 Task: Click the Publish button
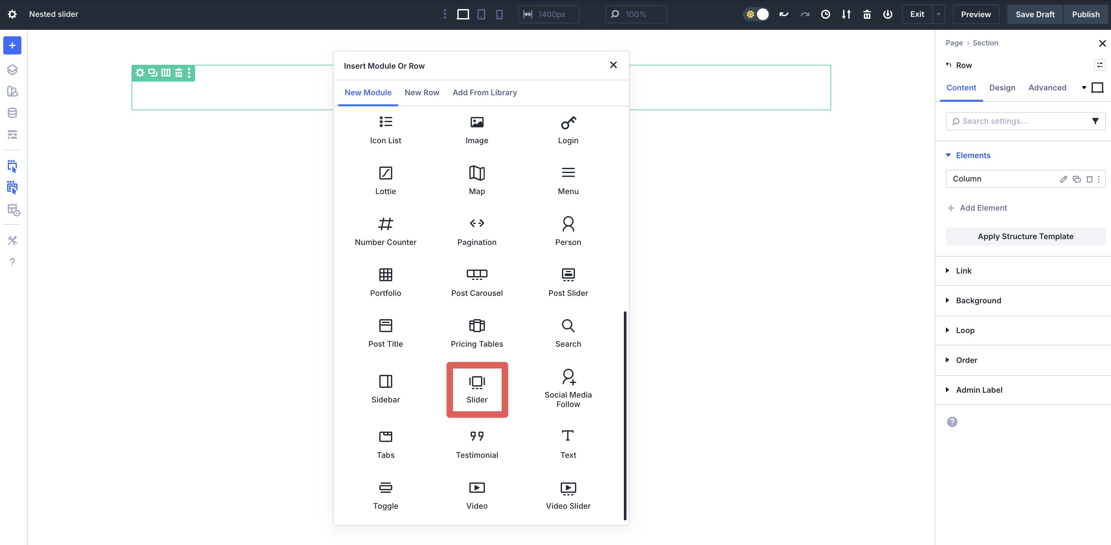coord(1085,14)
